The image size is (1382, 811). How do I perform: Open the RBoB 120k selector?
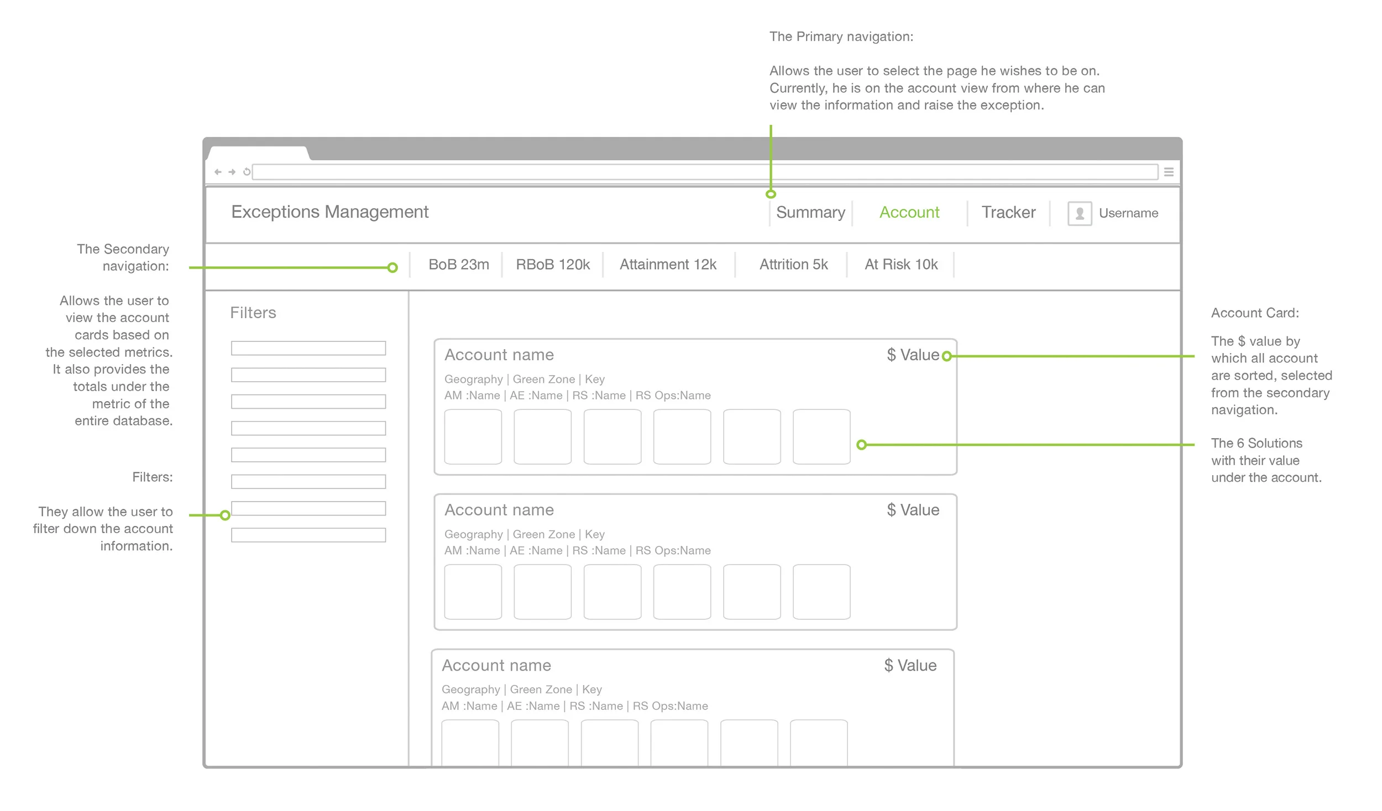pos(553,265)
